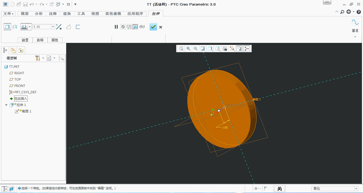Select the no preview mode icon
Viewport: 363px width, 193px height.
click(123, 27)
